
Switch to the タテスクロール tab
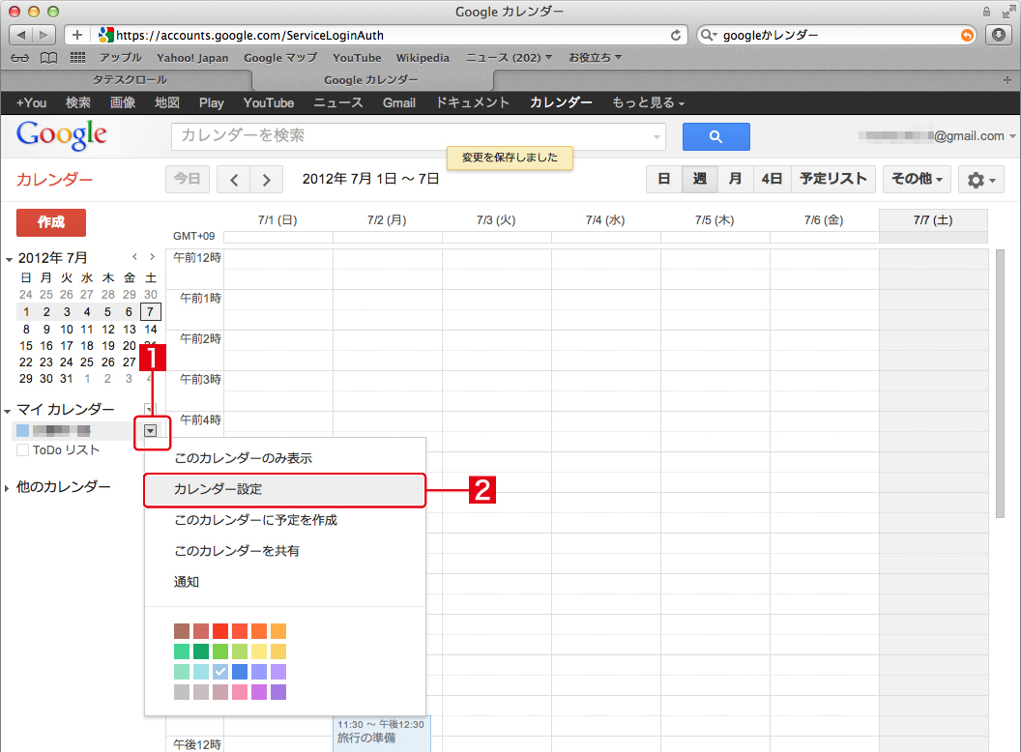129,80
